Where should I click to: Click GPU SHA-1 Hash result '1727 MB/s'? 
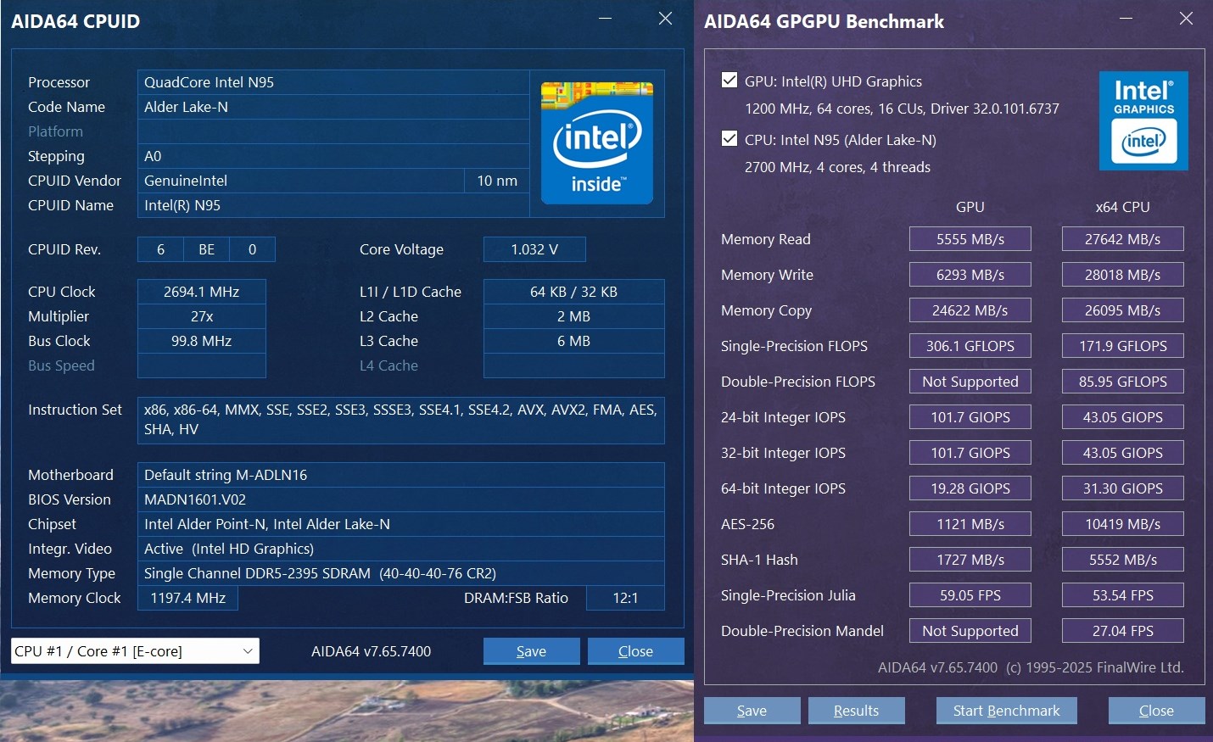970,560
